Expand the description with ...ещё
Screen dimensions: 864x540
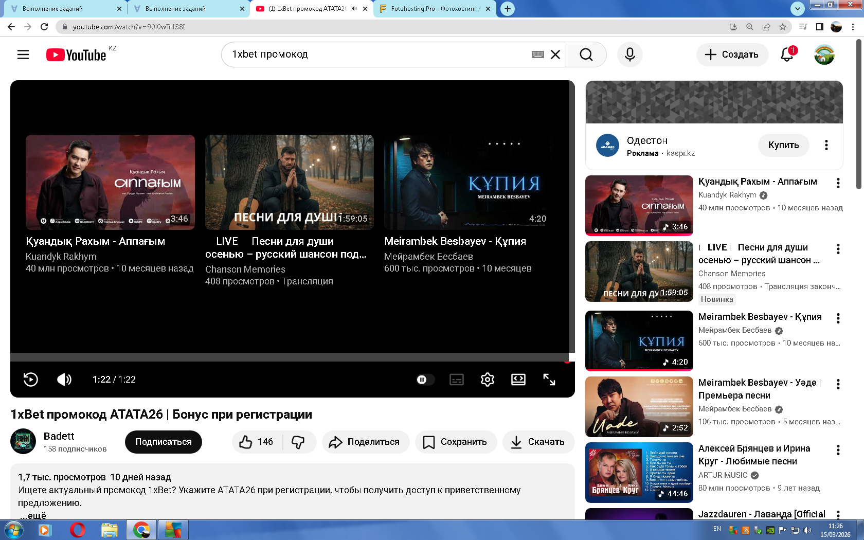[33, 515]
